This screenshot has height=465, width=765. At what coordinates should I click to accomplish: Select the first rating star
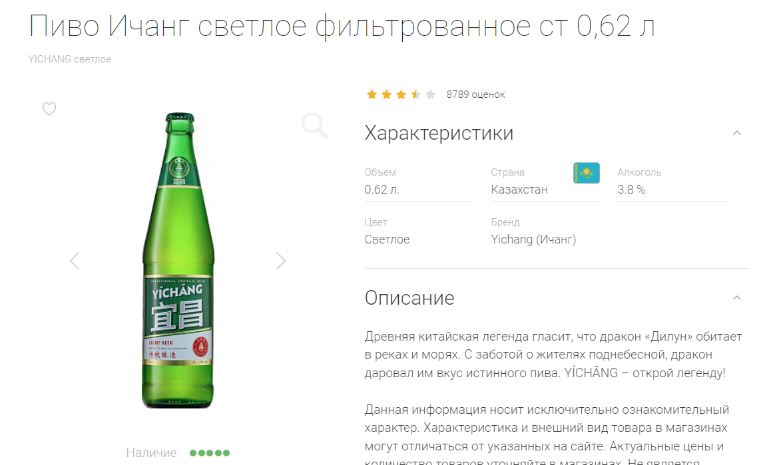372,94
